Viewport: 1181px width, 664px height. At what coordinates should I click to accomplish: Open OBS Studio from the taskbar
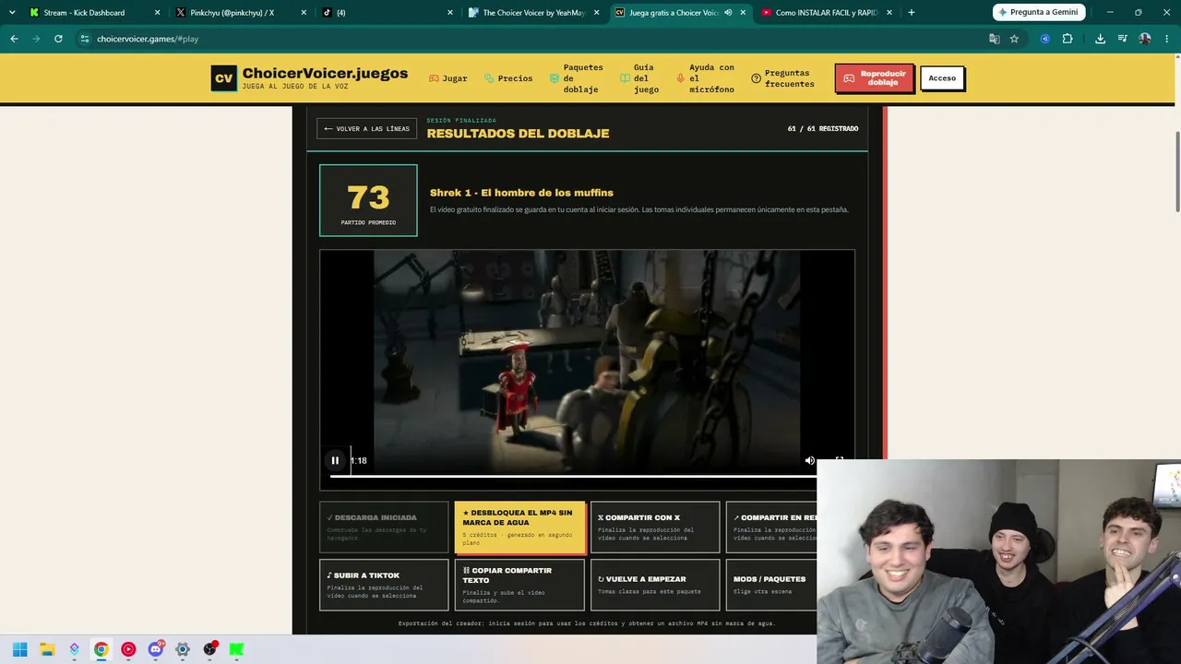210,649
